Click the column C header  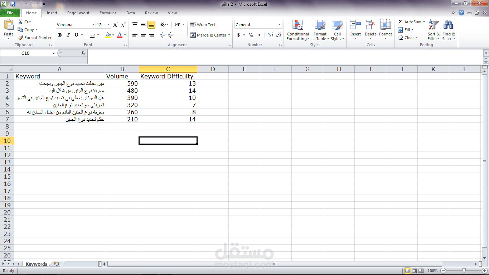point(168,69)
